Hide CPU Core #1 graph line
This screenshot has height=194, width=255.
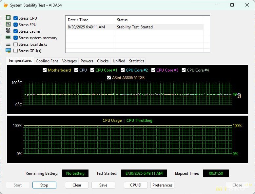pyautogui.click(x=92, y=70)
